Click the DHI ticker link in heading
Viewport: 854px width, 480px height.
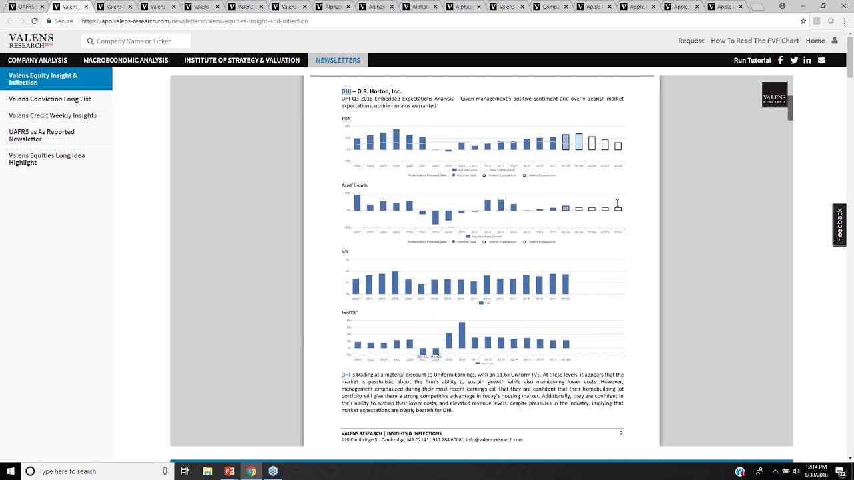pos(346,91)
